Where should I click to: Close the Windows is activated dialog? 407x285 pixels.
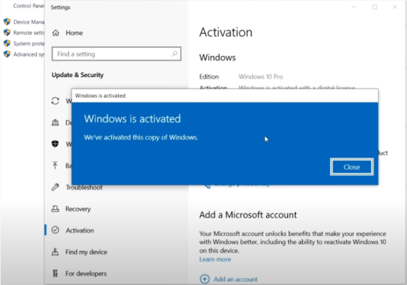[x=352, y=167]
